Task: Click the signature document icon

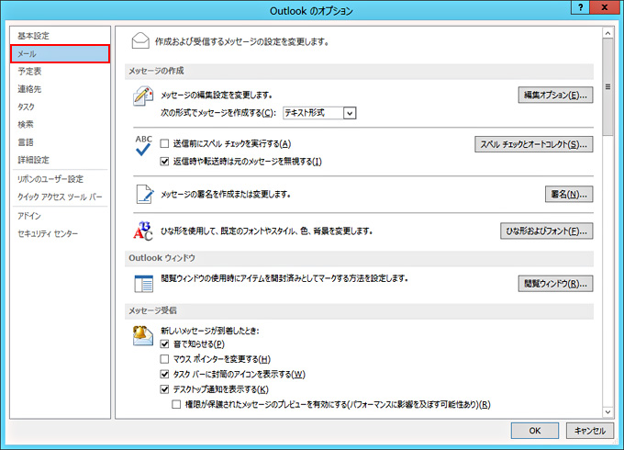Action: 143,194
